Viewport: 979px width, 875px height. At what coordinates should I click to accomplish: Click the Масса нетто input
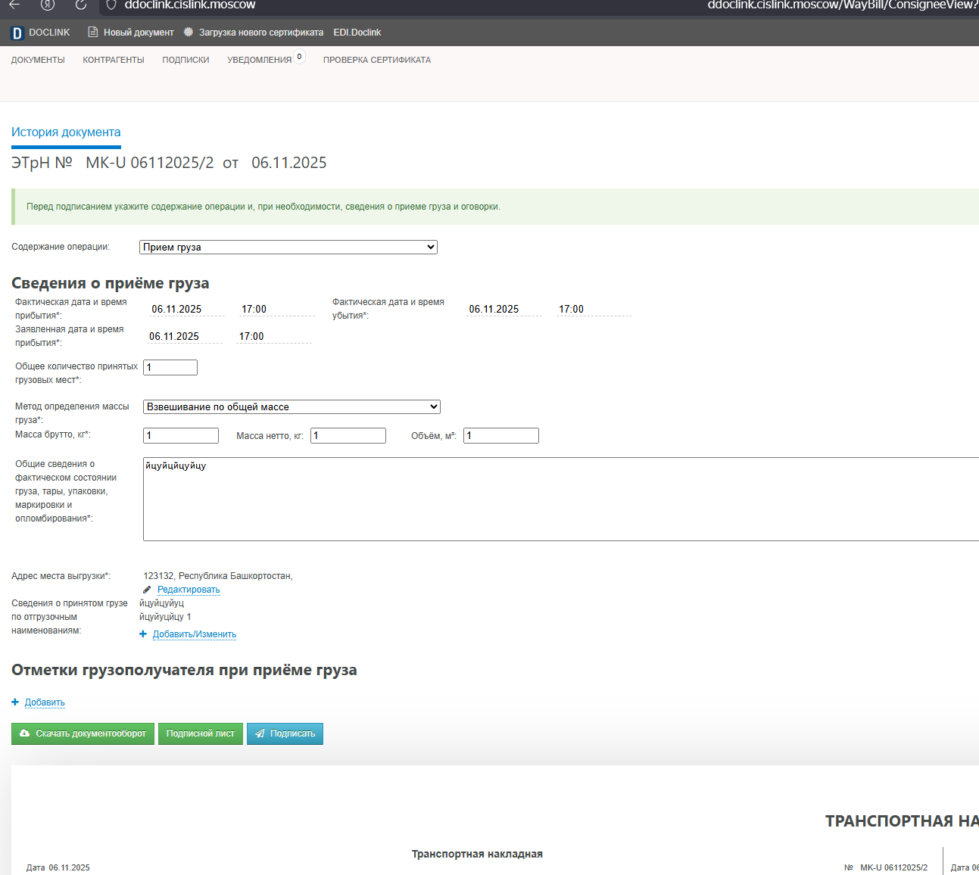(x=348, y=435)
